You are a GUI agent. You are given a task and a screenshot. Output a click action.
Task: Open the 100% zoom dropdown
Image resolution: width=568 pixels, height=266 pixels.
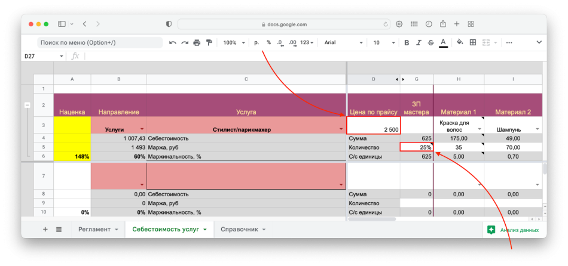[234, 43]
